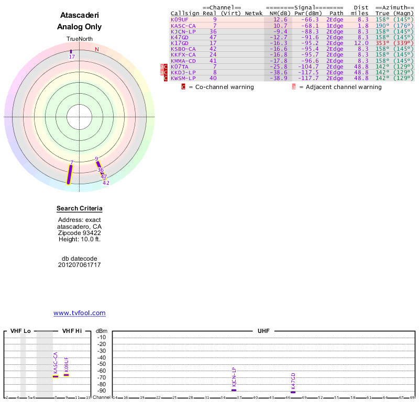Click the co-channel warning icon beside KWSM-LP

166,79
